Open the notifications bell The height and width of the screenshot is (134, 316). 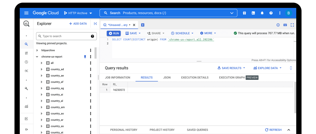262,13
